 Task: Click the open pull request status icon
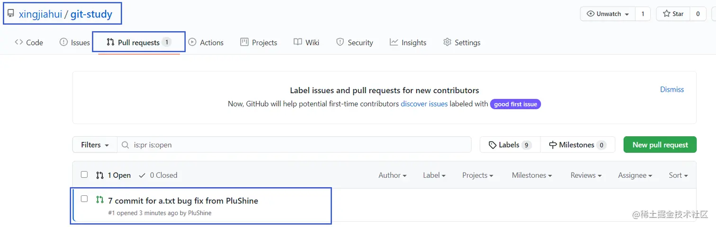point(99,200)
